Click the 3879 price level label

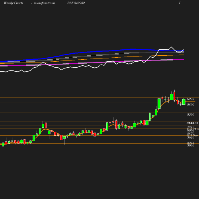click(x=191, y=134)
